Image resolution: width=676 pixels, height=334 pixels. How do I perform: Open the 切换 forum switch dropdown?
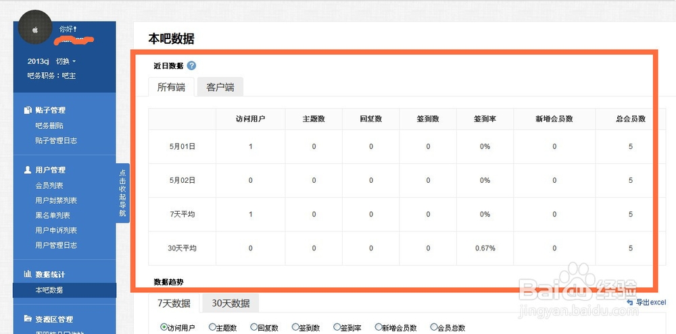point(66,61)
